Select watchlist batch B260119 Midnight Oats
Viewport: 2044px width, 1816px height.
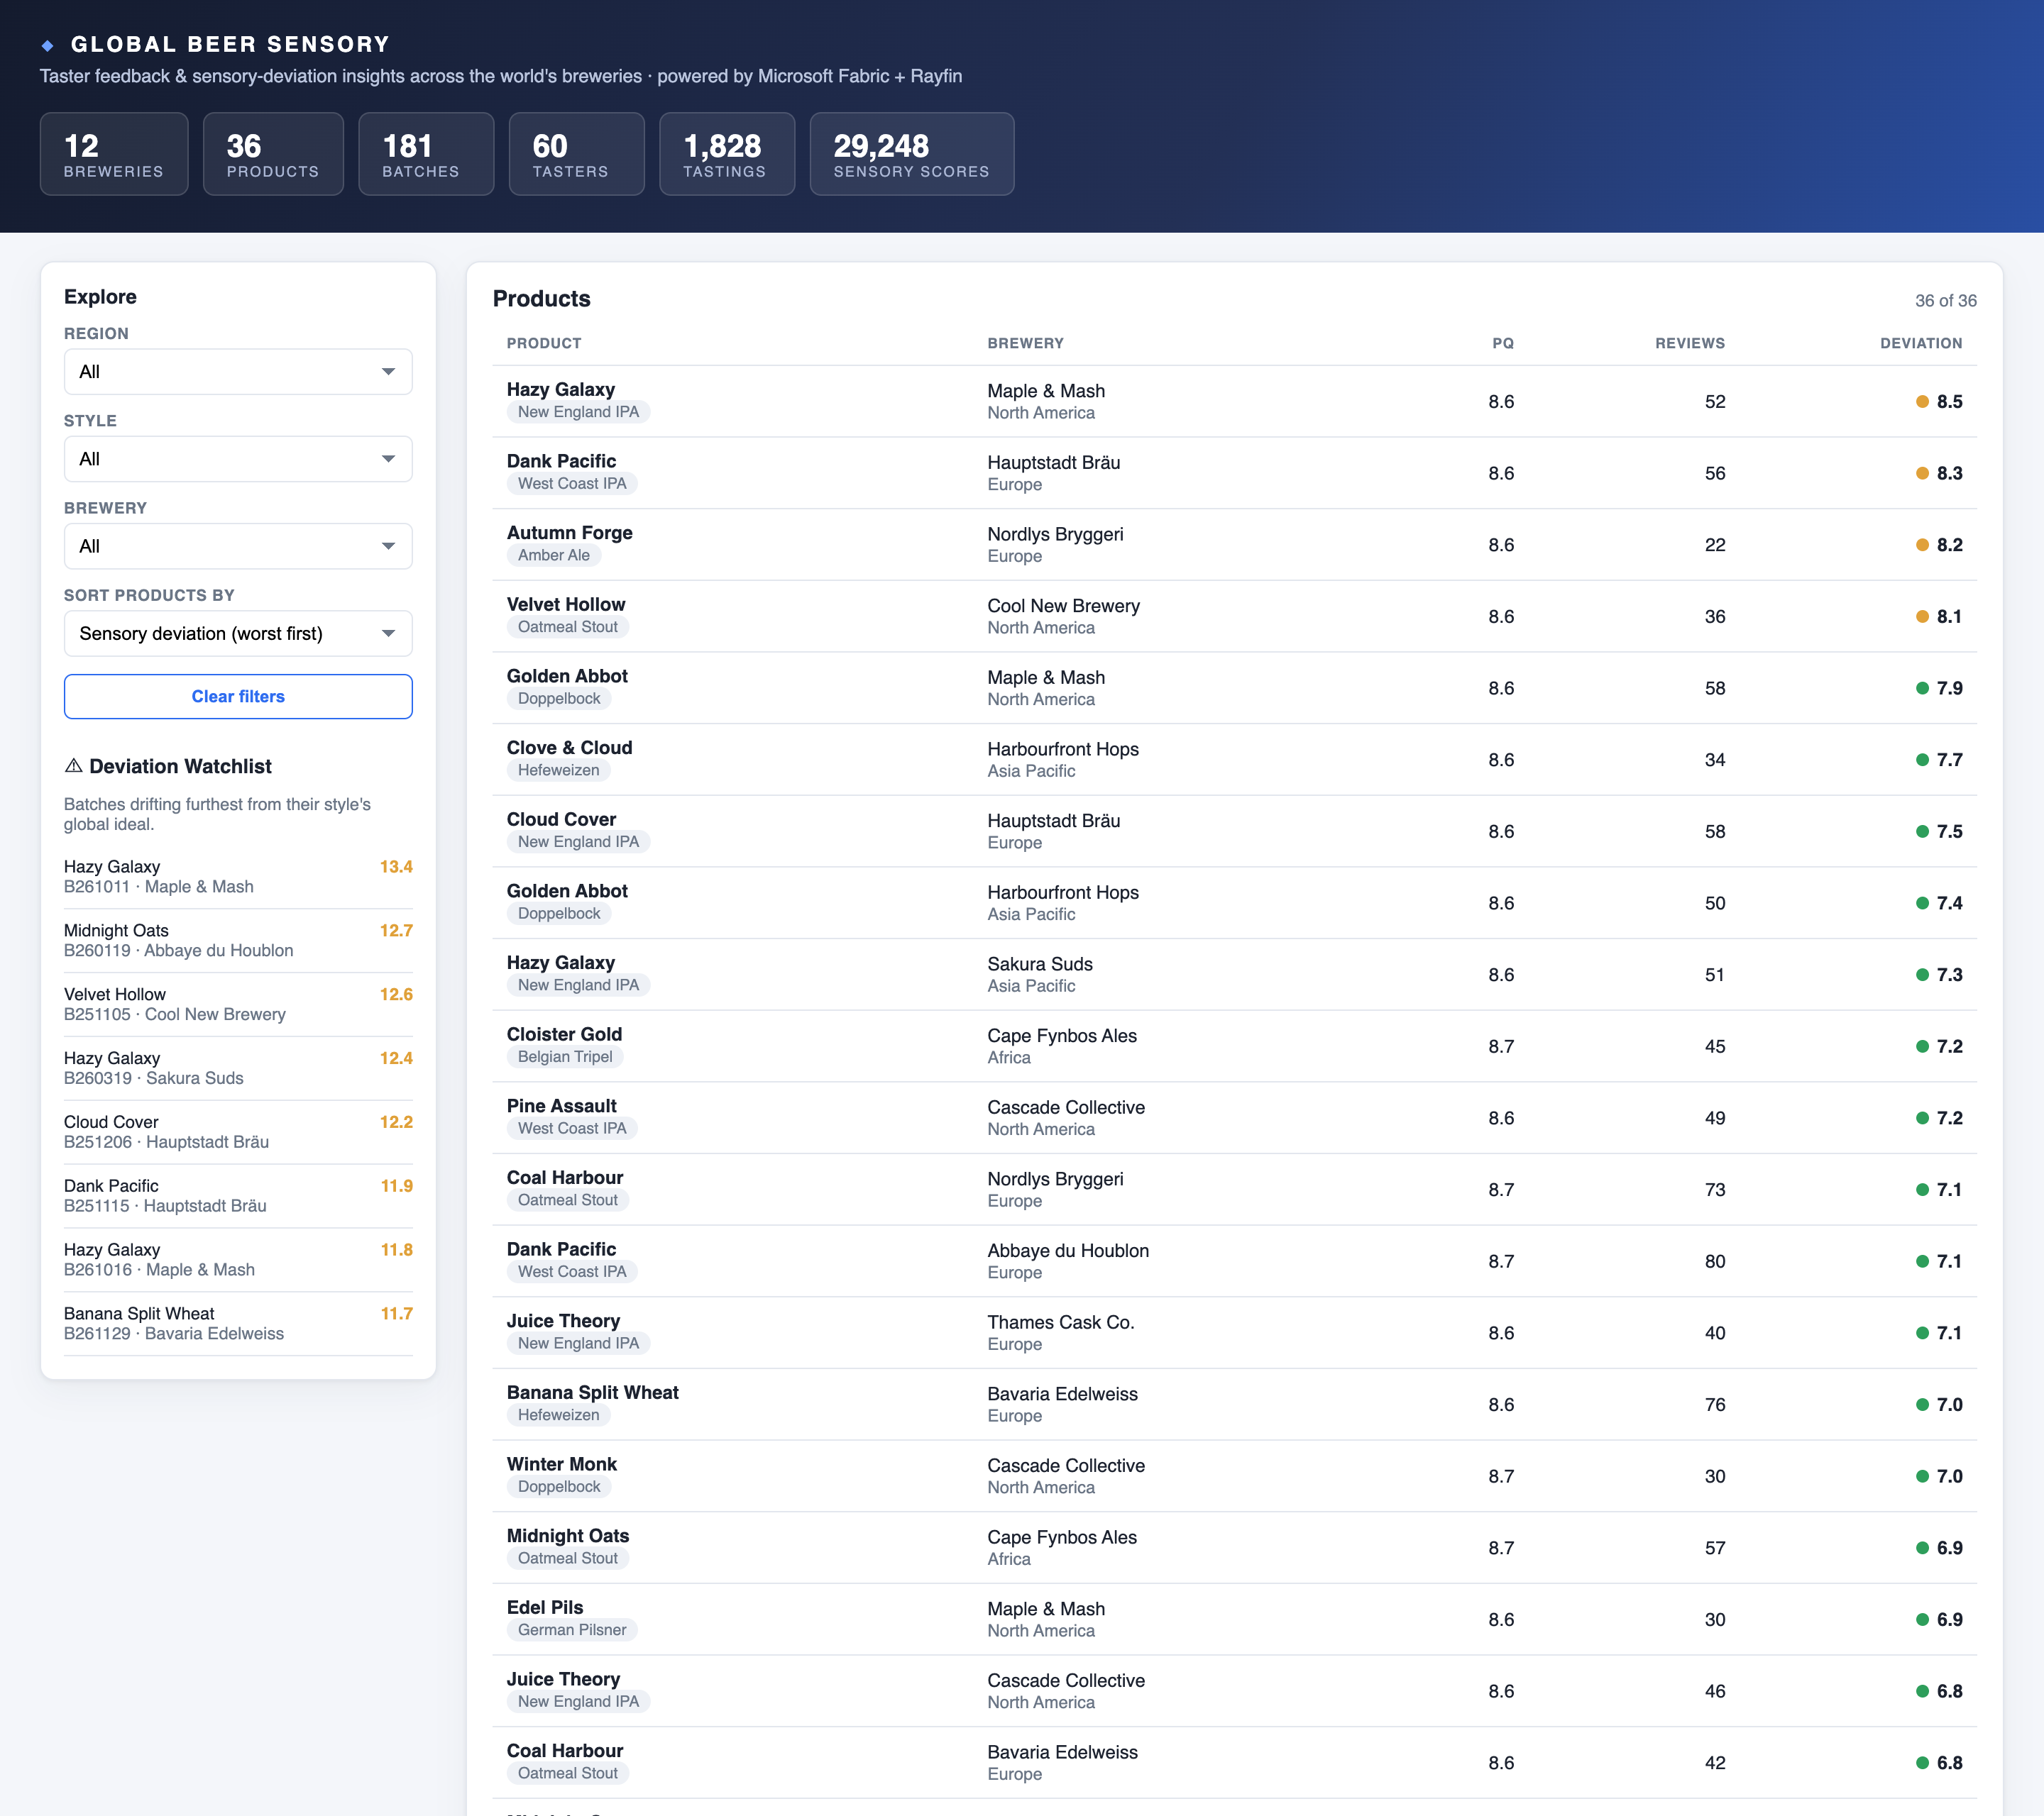238,941
